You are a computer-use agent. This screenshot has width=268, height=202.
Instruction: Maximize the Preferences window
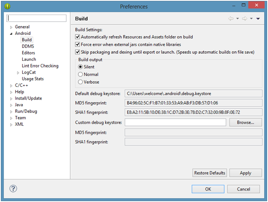point(244,5)
